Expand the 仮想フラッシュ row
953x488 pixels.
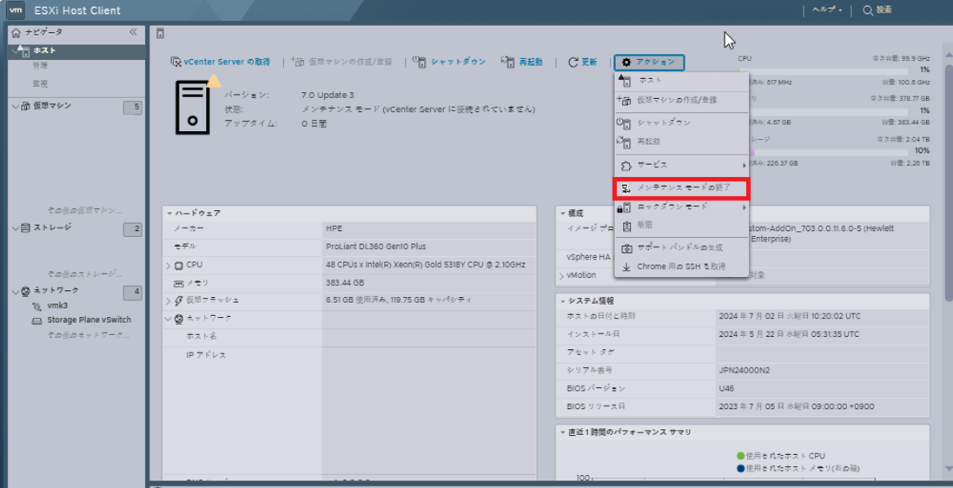point(169,300)
